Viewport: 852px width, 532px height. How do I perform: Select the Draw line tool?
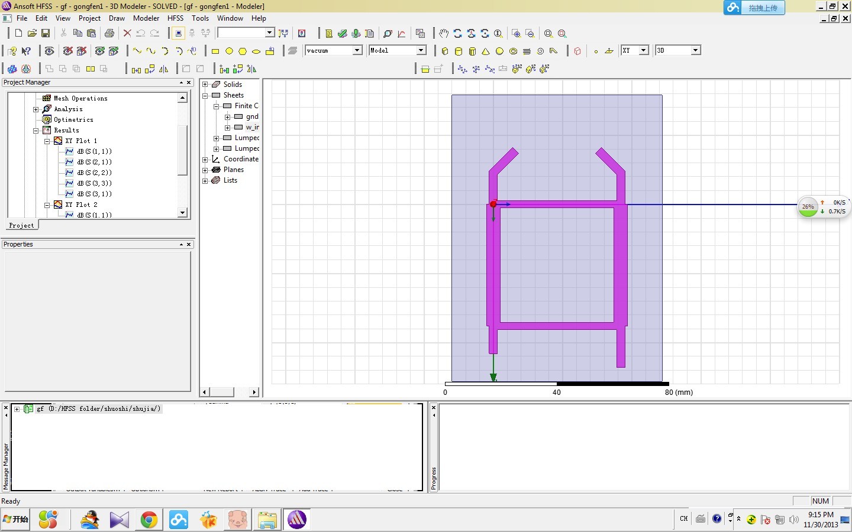point(137,51)
